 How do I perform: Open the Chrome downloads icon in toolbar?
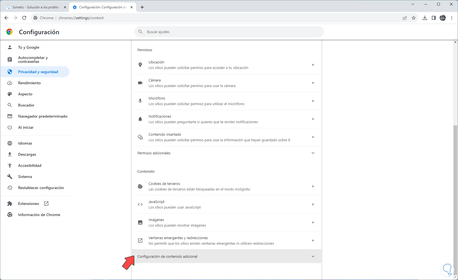coord(425,18)
